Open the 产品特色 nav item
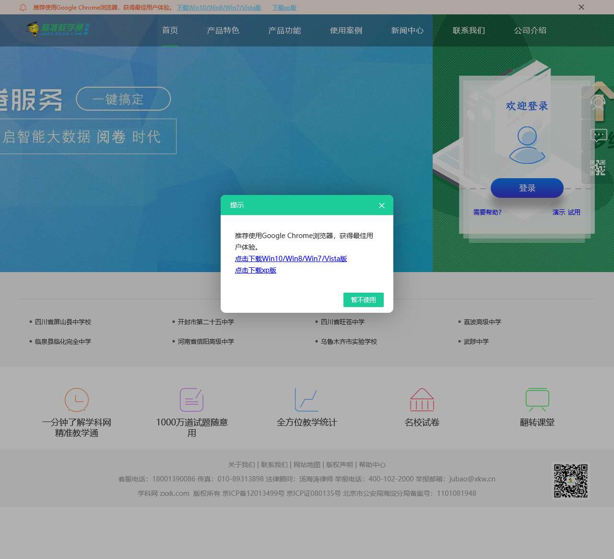The width and height of the screenshot is (614, 559). [223, 30]
